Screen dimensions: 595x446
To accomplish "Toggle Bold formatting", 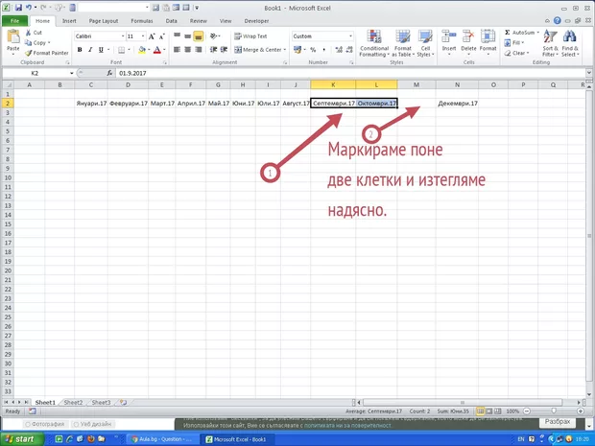I will [80, 50].
